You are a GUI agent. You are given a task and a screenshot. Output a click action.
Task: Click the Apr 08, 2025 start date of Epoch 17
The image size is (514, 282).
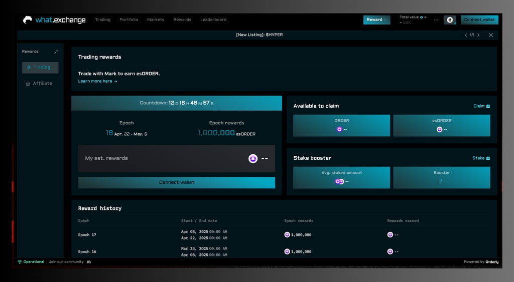194,231
